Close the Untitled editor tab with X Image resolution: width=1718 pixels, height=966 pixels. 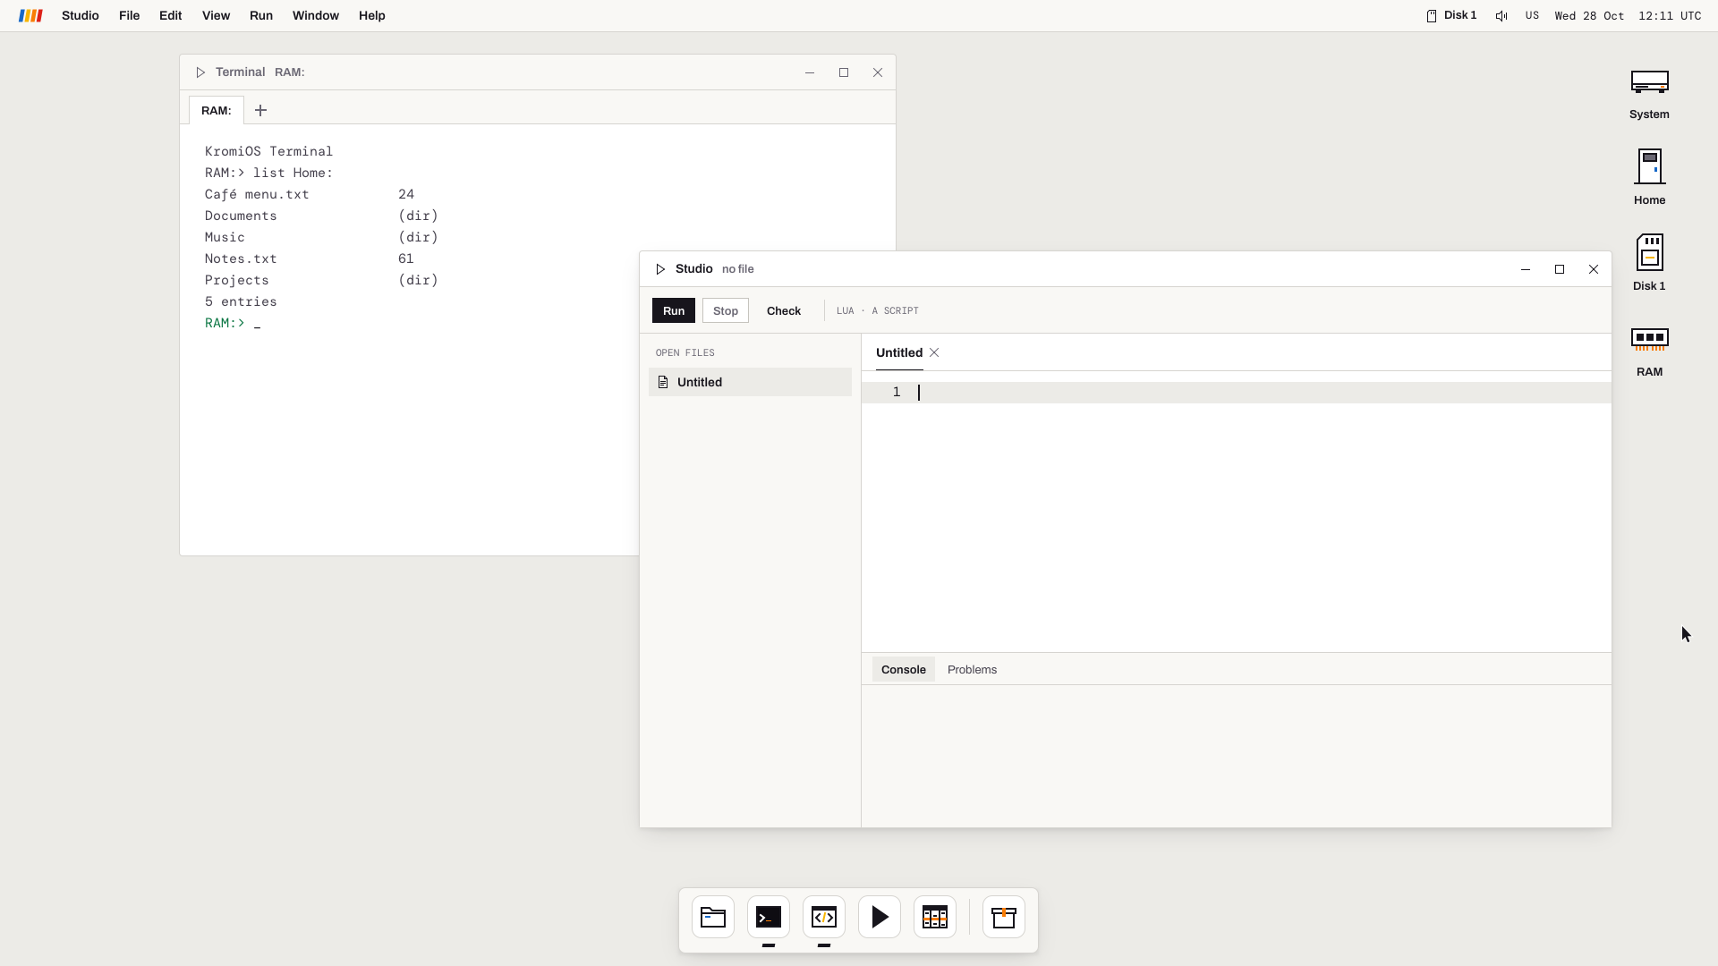(x=934, y=352)
